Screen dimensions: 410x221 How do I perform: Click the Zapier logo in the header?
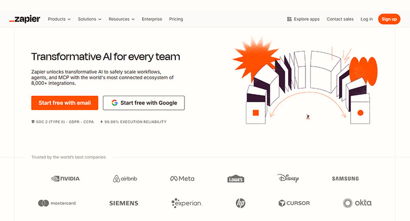(25, 19)
